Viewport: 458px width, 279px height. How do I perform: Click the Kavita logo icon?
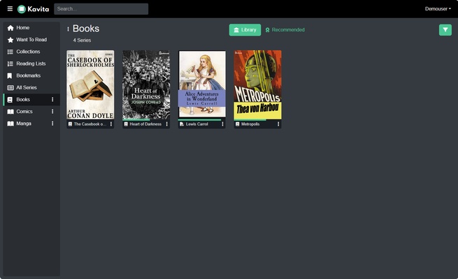click(22, 9)
